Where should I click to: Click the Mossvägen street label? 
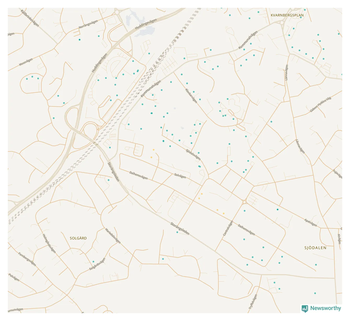(x=26, y=62)
